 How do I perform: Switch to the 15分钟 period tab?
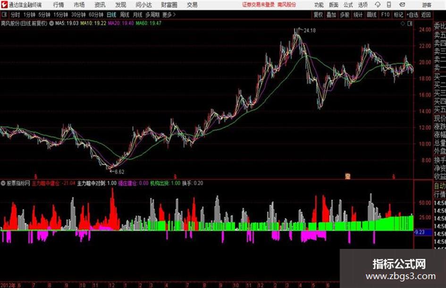[61, 15]
